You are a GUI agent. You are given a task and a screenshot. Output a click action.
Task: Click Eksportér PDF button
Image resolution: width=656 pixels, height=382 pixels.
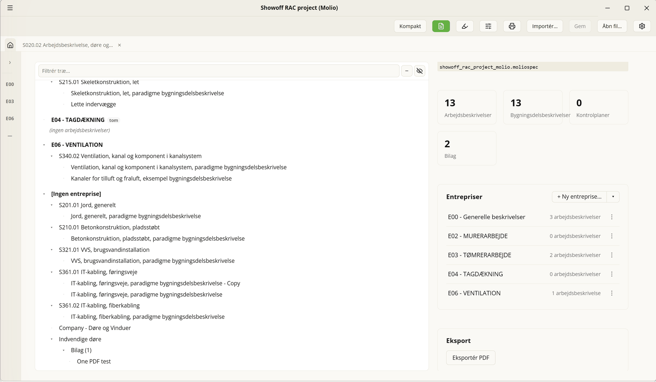pyautogui.click(x=471, y=358)
